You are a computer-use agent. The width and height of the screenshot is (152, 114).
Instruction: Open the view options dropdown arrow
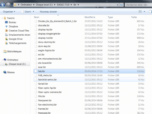[x=144, y=11]
